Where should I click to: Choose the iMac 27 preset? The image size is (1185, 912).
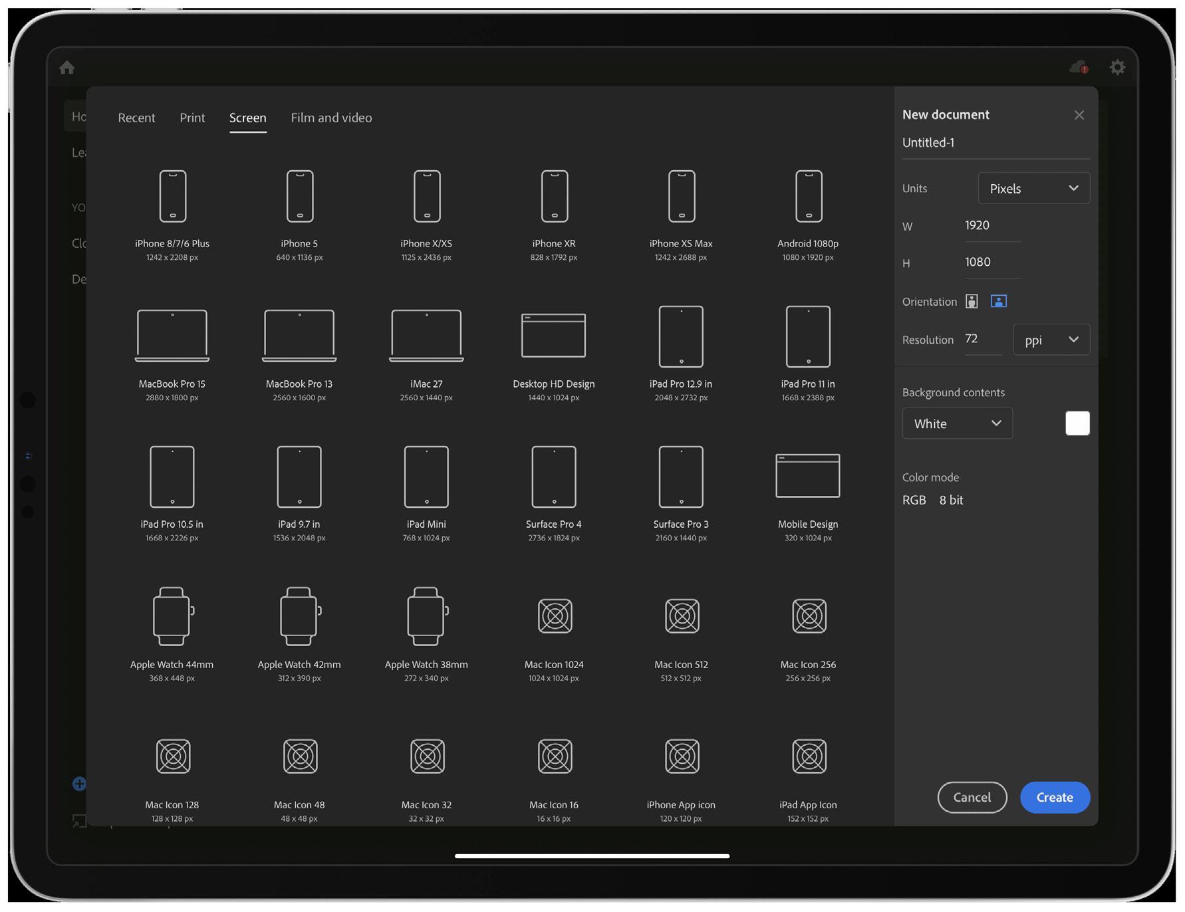pyautogui.click(x=426, y=354)
